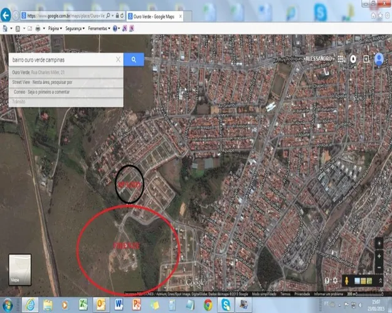The width and height of the screenshot is (392, 313).
Task: Click the blue map search button
Action: [x=134, y=59]
